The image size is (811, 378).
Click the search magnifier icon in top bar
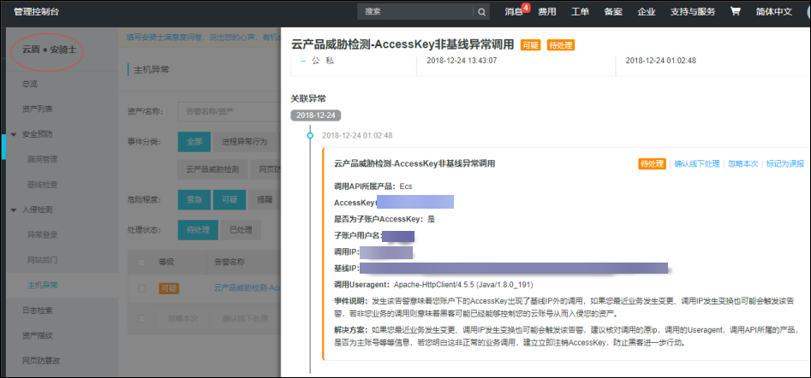481,12
